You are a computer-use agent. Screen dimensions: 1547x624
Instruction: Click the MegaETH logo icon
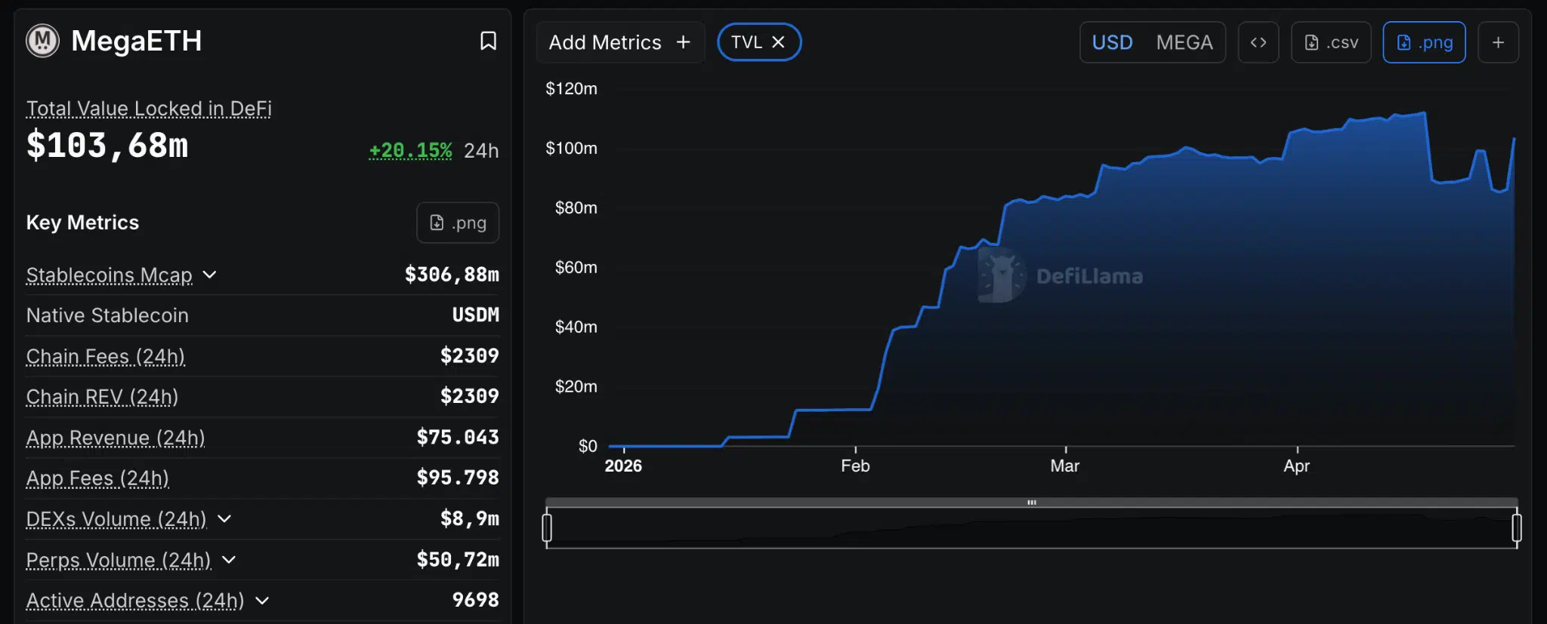pos(42,41)
